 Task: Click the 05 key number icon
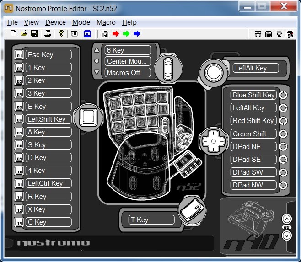point(19,107)
